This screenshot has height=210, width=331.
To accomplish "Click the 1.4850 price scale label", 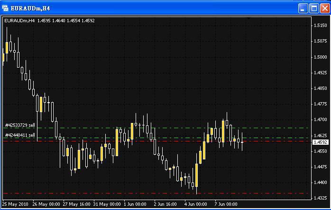I will [320, 88].
